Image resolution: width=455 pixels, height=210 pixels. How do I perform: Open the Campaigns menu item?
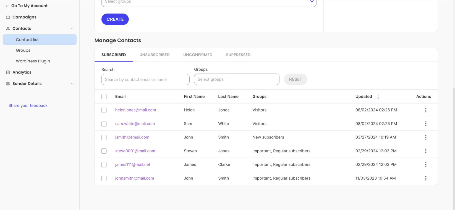tap(24, 17)
